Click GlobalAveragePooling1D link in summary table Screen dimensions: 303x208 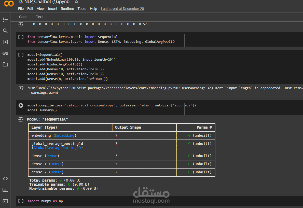click(57, 148)
